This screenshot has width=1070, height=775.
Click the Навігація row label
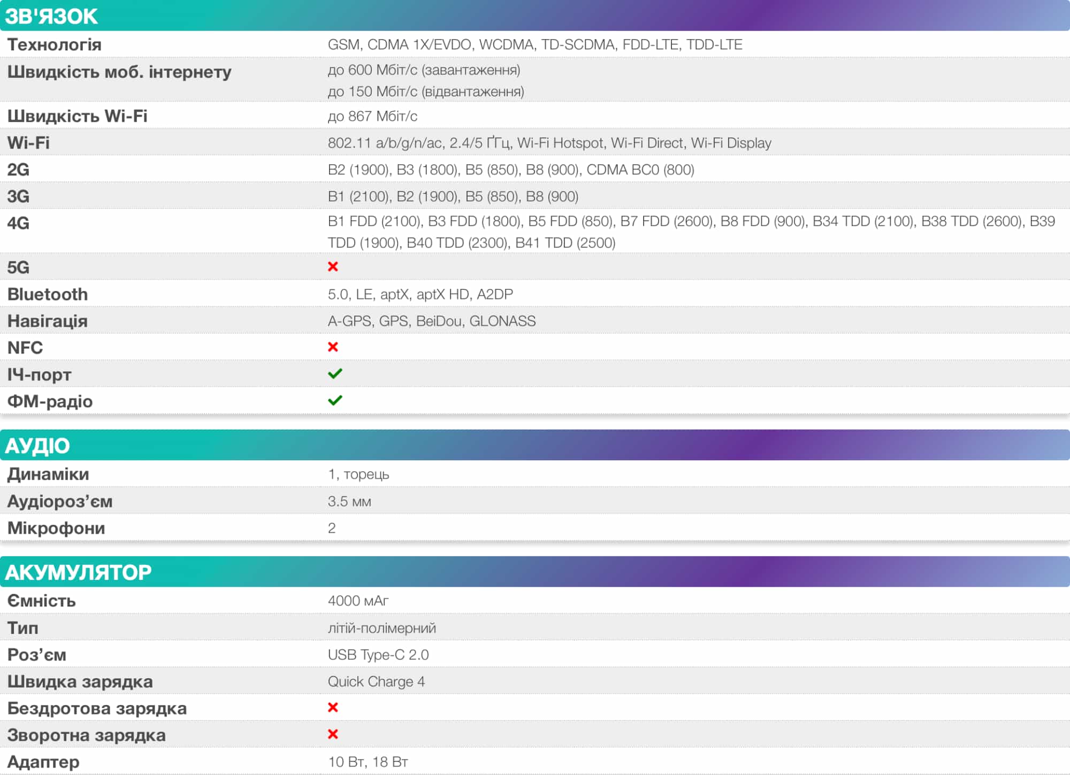click(x=48, y=321)
